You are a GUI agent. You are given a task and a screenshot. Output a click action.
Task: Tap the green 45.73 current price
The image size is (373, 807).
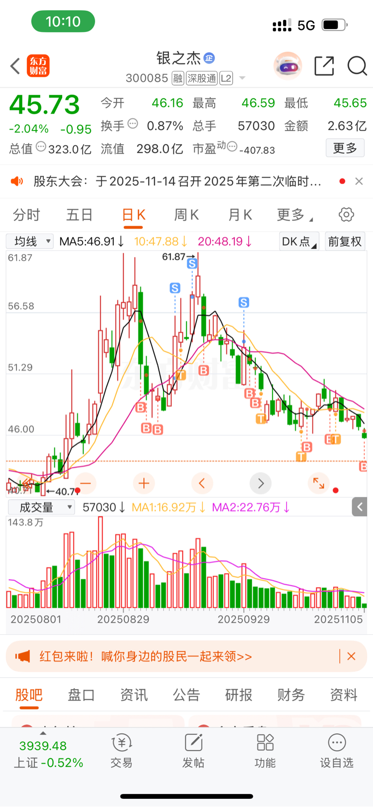click(x=44, y=105)
